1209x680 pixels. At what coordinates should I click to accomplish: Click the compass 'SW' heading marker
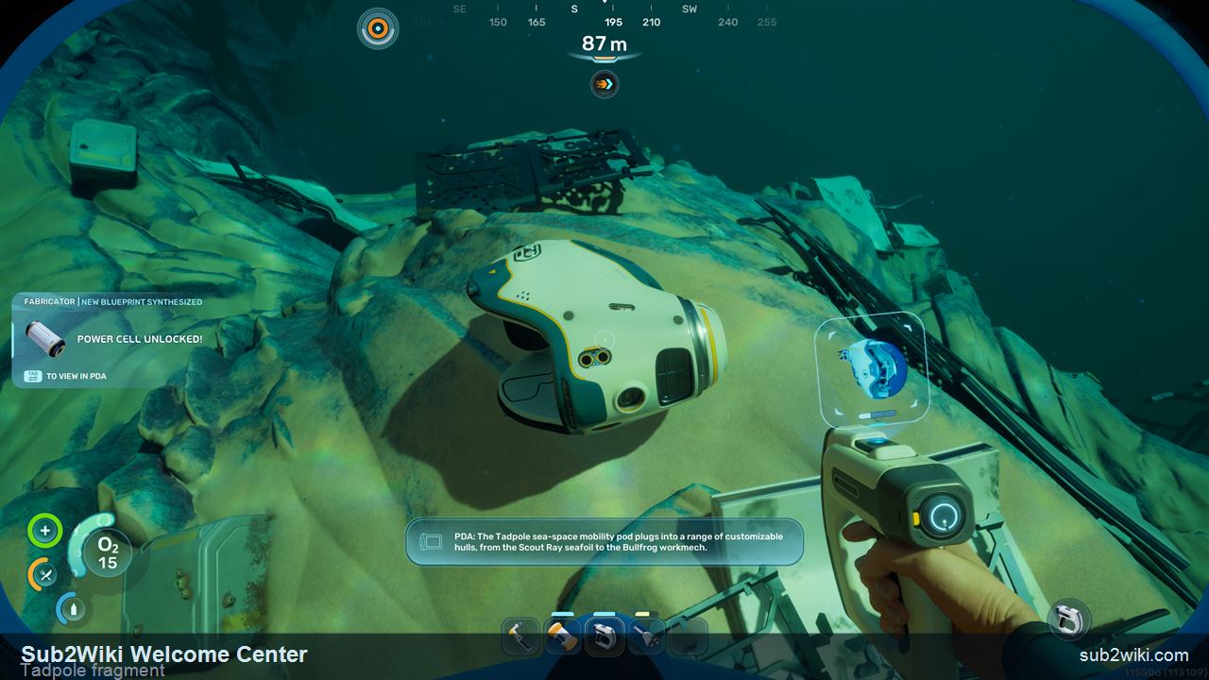click(x=690, y=8)
